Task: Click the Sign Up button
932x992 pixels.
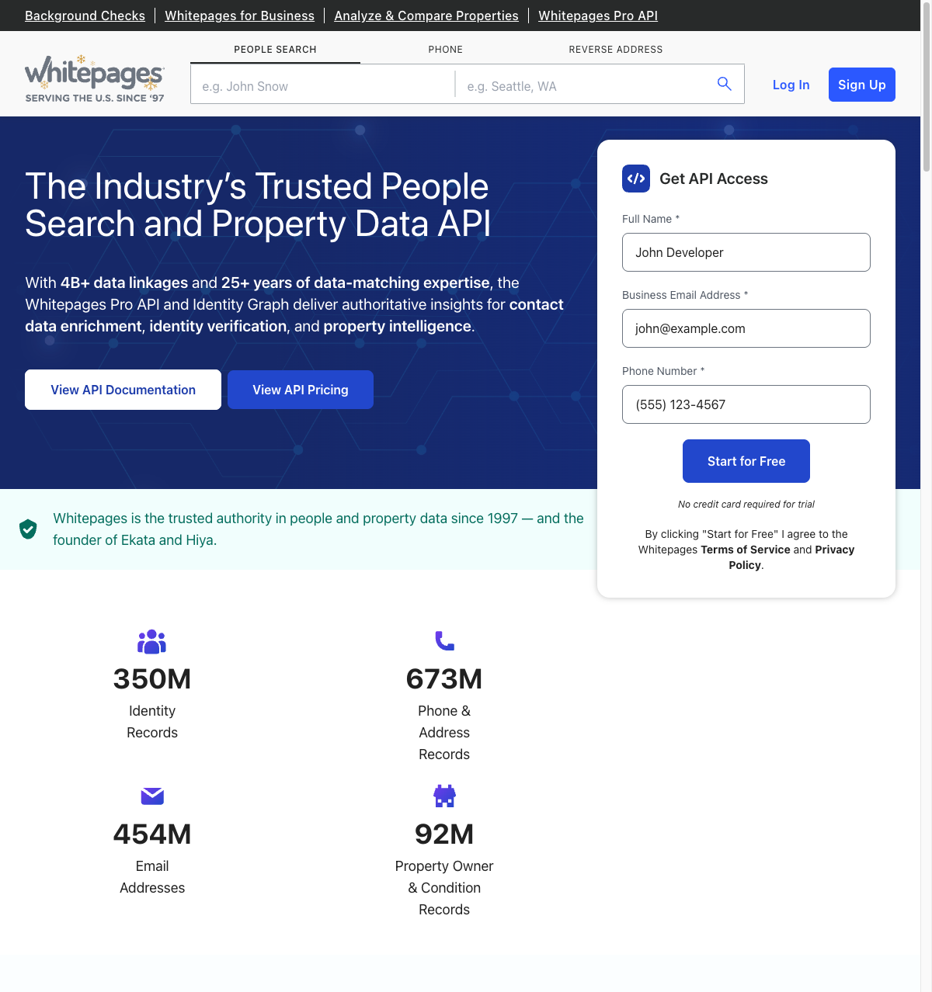Action: pos(861,85)
